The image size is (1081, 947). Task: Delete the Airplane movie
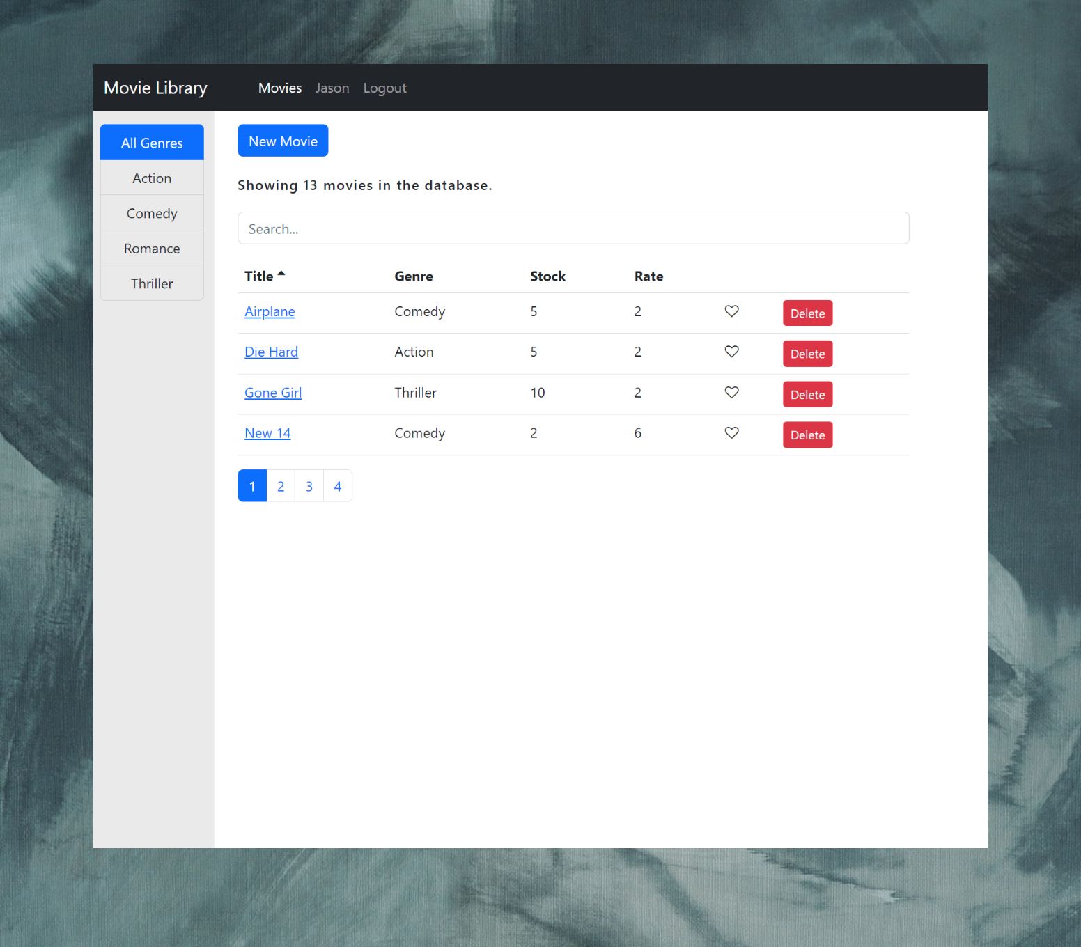(807, 313)
